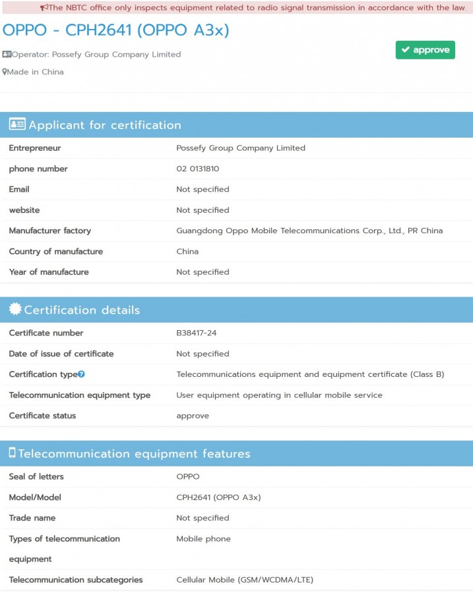Click the Applicant for certification header
This screenshot has width=473, height=593.
tap(236, 125)
